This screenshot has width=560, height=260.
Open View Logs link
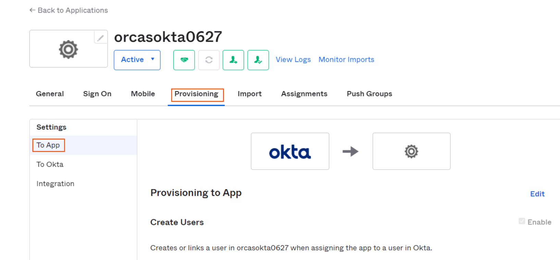point(293,60)
